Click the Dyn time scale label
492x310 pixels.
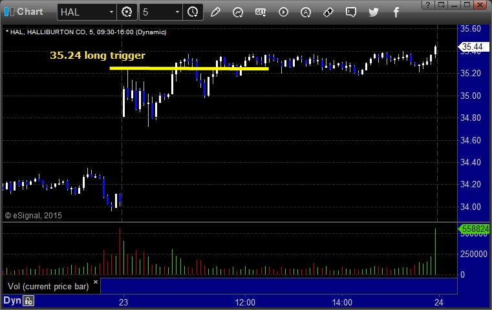point(12,300)
